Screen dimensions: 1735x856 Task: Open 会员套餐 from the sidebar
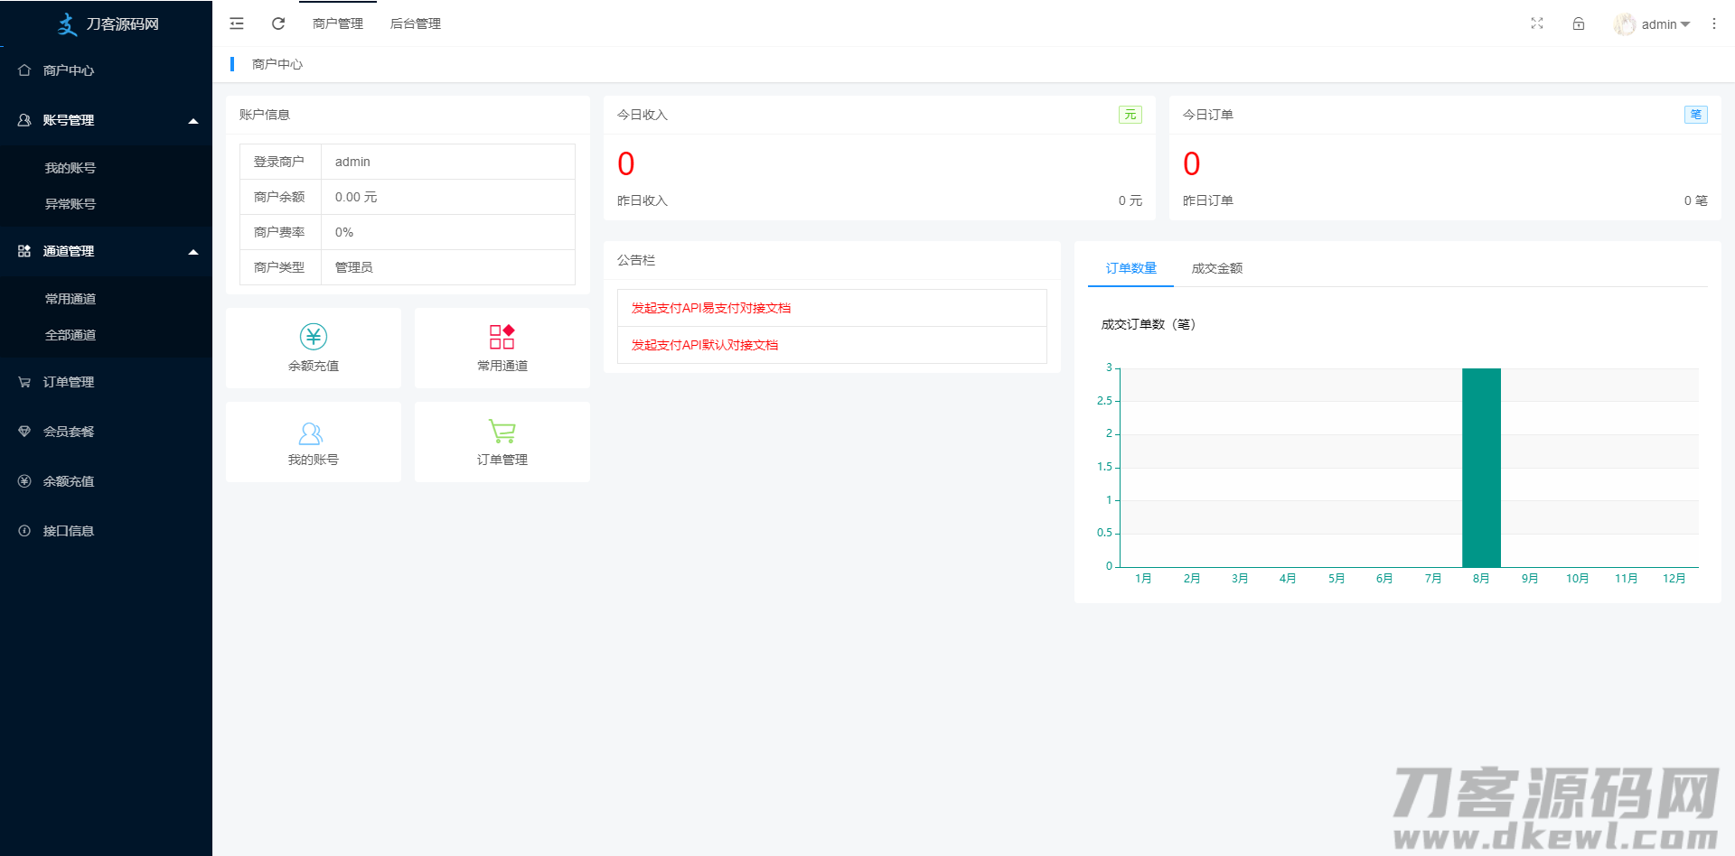pyautogui.click(x=69, y=432)
